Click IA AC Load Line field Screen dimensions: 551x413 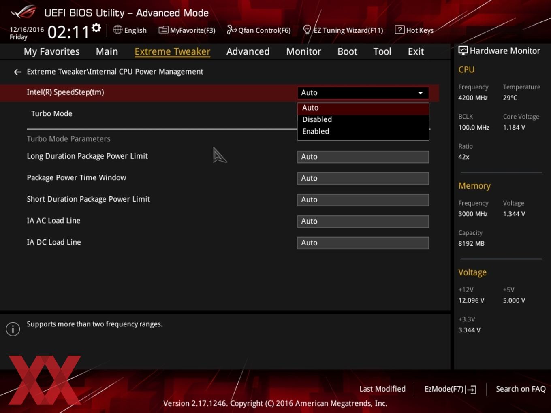[x=363, y=221]
